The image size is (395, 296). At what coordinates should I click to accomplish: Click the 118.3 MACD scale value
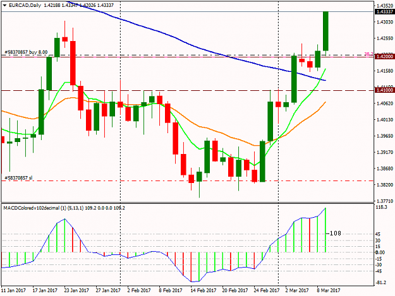pyautogui.click(x=381, y=207)
